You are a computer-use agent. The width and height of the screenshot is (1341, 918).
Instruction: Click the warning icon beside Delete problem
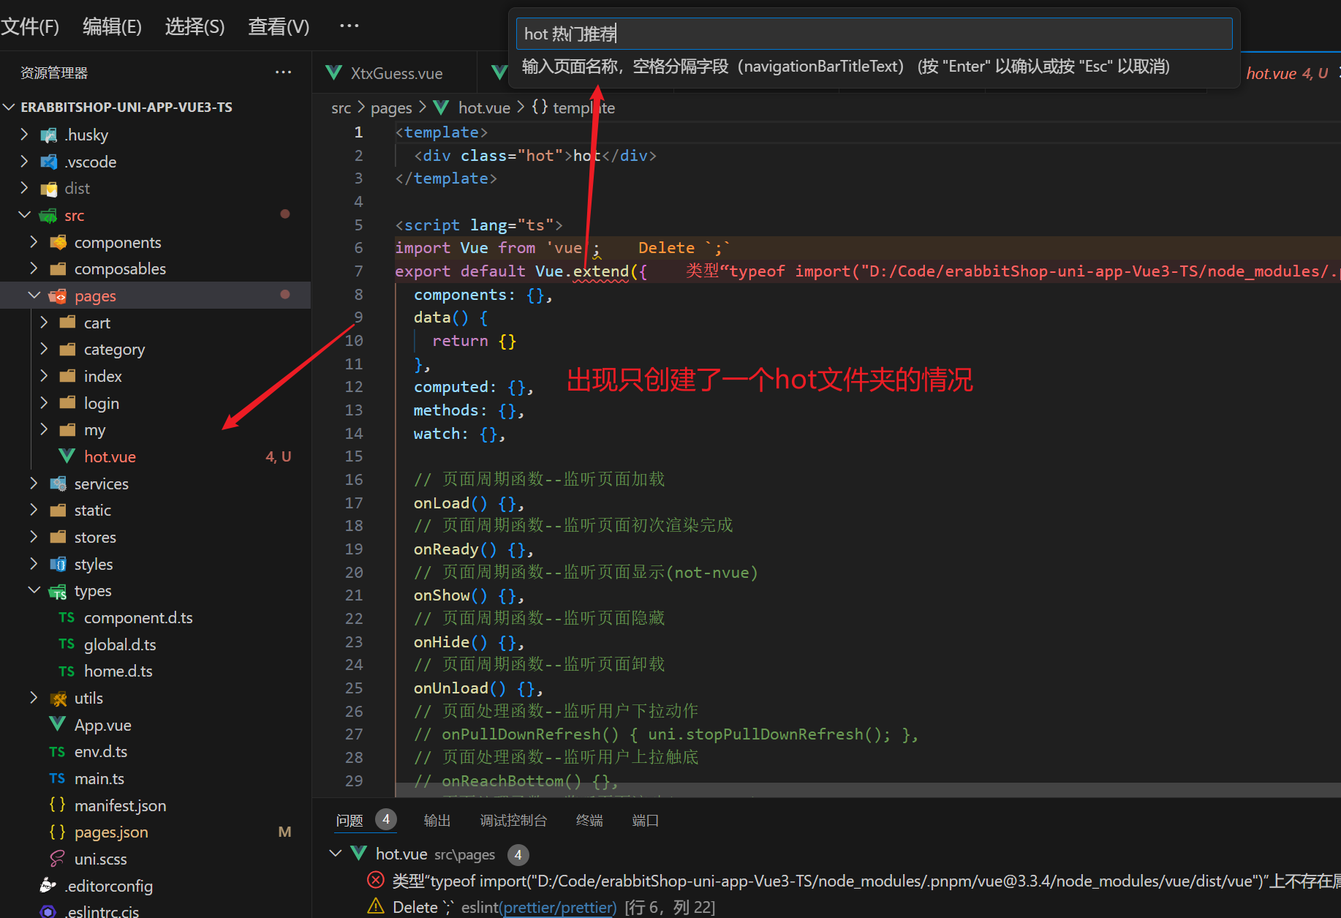click(x=376, y=907)
